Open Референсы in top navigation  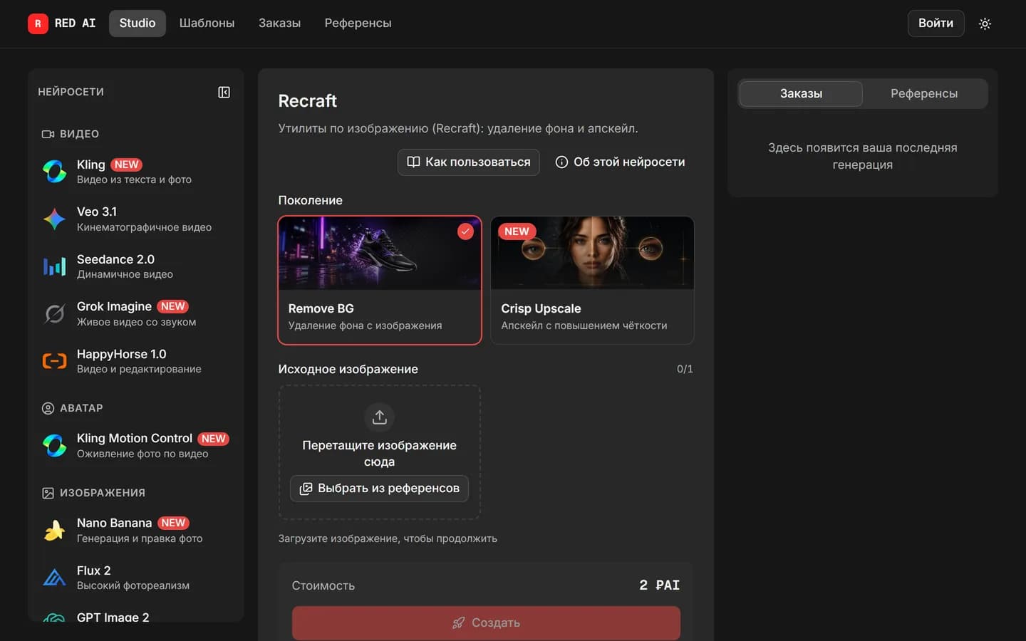click(358, 23)
